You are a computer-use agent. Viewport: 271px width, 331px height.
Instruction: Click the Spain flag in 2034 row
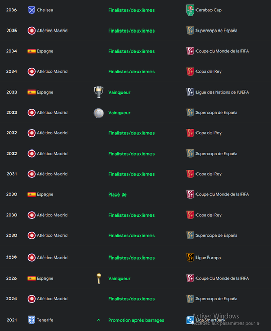(32, 51)
